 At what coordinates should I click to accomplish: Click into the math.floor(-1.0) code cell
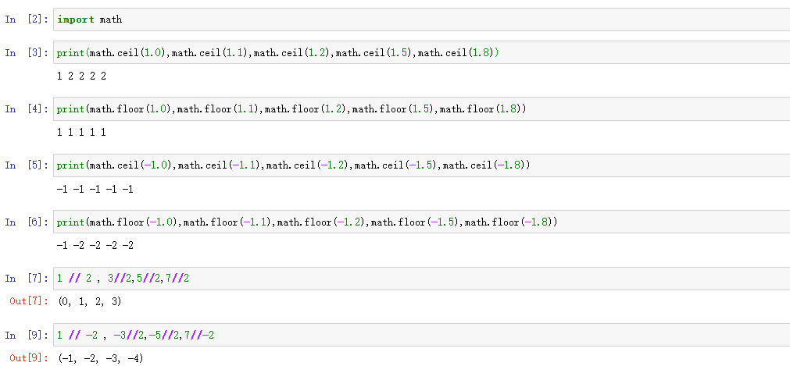click(x=422, y=222)
